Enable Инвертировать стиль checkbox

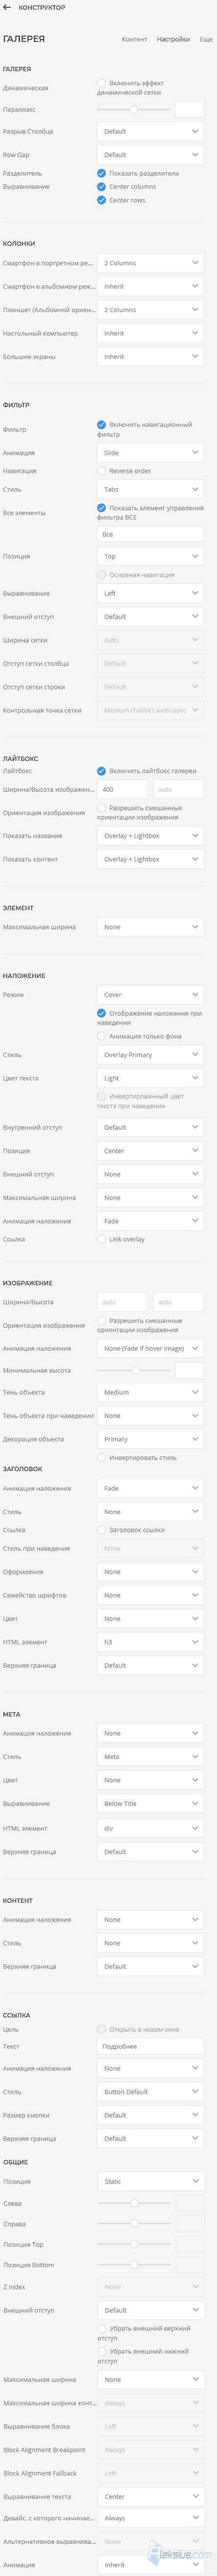pos(102,1458)
